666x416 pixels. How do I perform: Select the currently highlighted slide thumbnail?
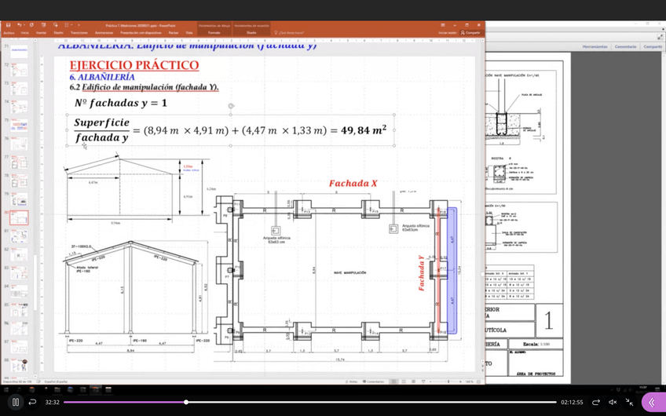pos(18,217)
